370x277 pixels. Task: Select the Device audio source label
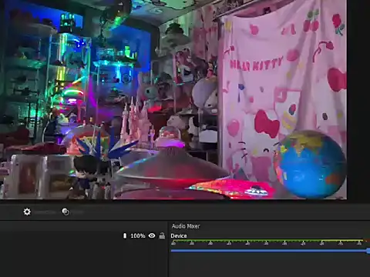point(179,235)
